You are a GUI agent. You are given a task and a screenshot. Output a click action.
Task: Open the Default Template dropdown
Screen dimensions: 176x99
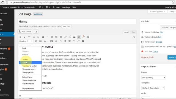[153, 88]
